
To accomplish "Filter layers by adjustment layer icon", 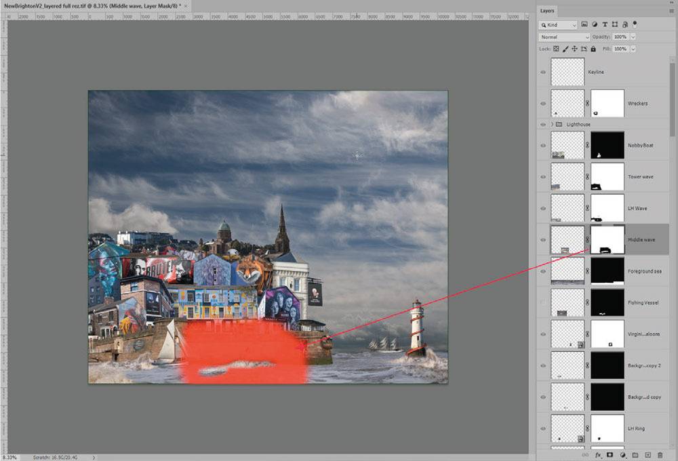I will click(x=595, y=24).
